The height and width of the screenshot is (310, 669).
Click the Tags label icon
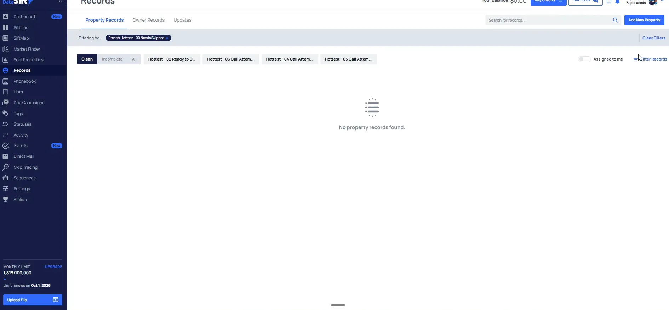pos(6,114)
